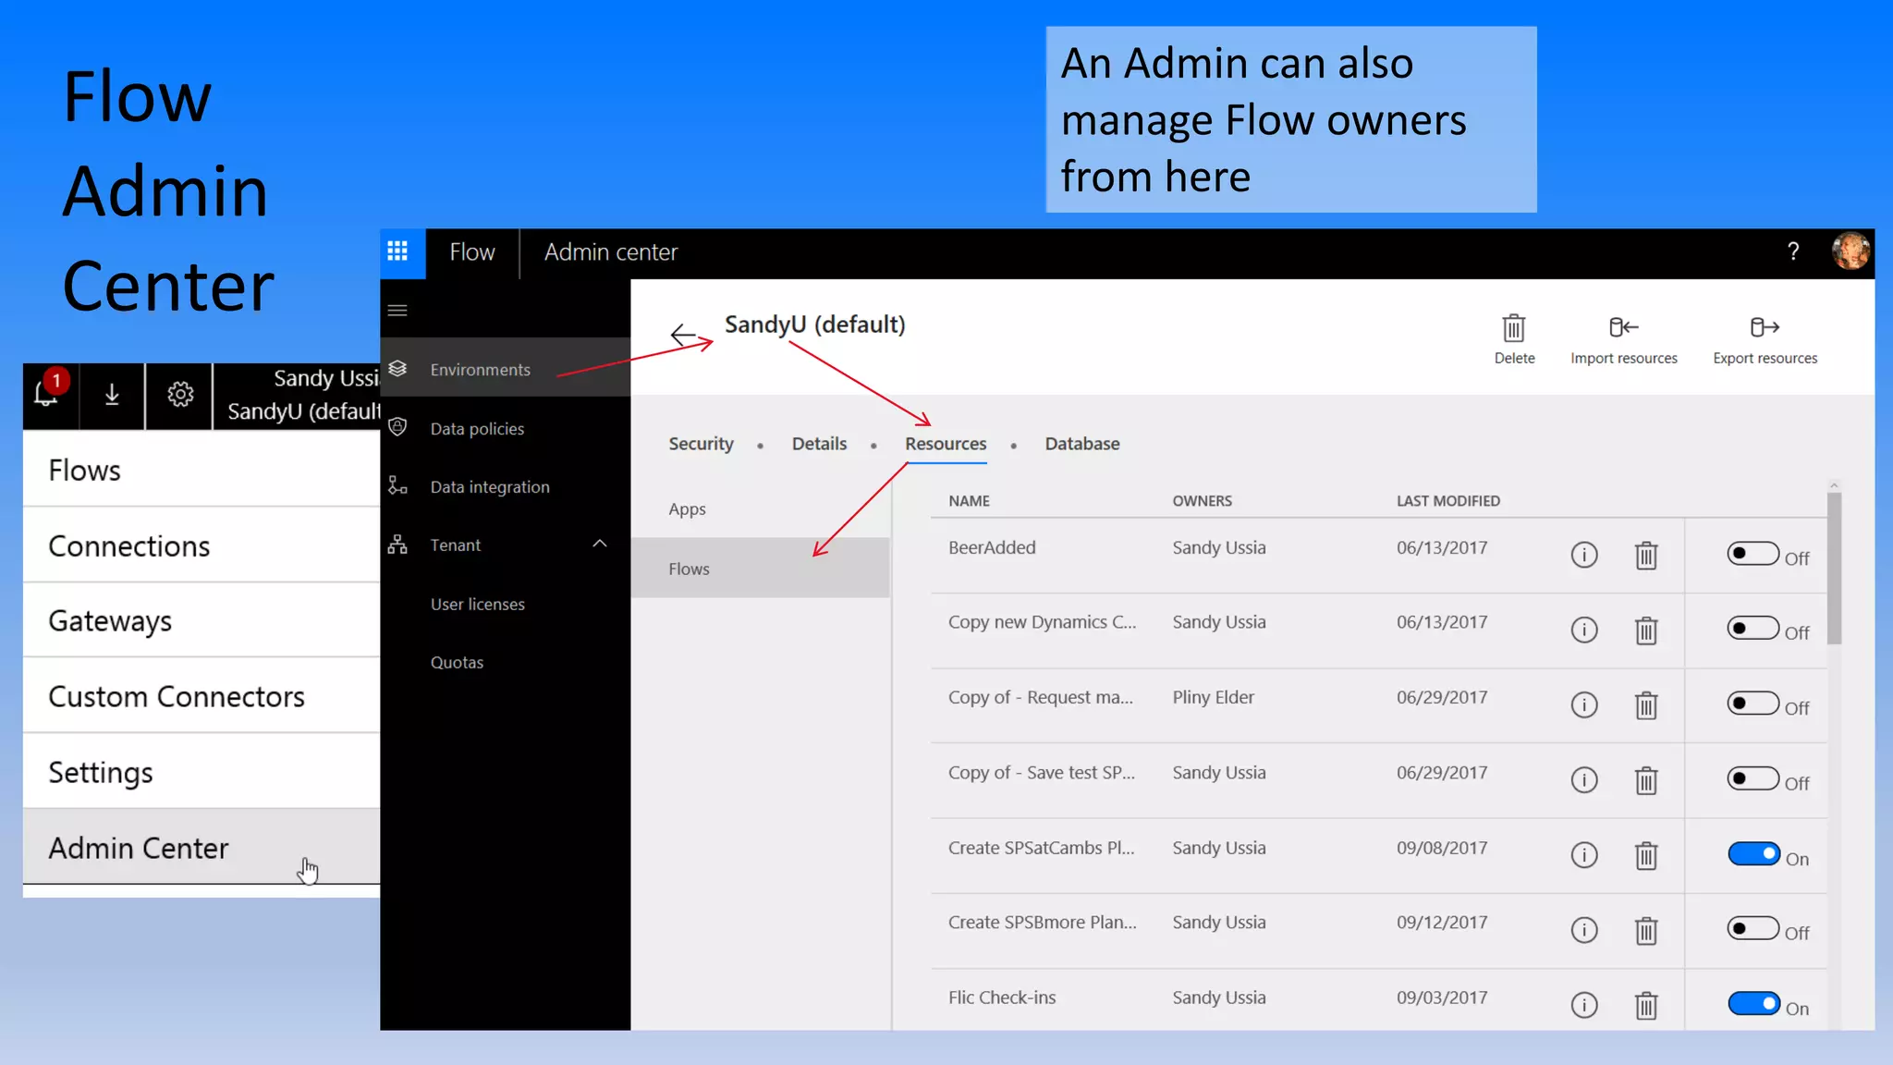This screenshot has width=1893, height=1065.
Task: Click the Flow title link
Action: point(471,252)
